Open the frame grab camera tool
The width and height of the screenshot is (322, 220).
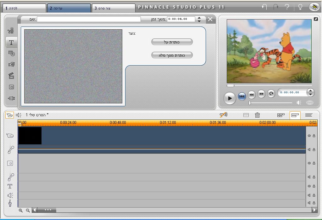[x=11, y=64]
